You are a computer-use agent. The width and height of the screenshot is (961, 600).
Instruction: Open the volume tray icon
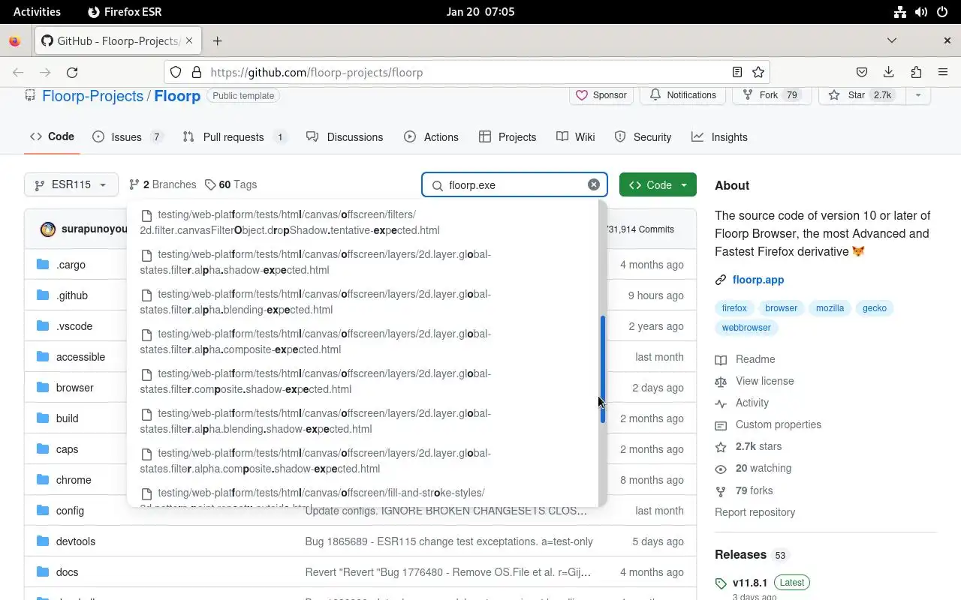[921, 11]
